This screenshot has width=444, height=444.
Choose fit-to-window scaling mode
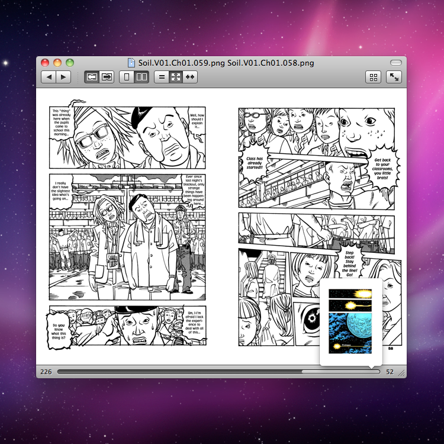tap(176, 77)
